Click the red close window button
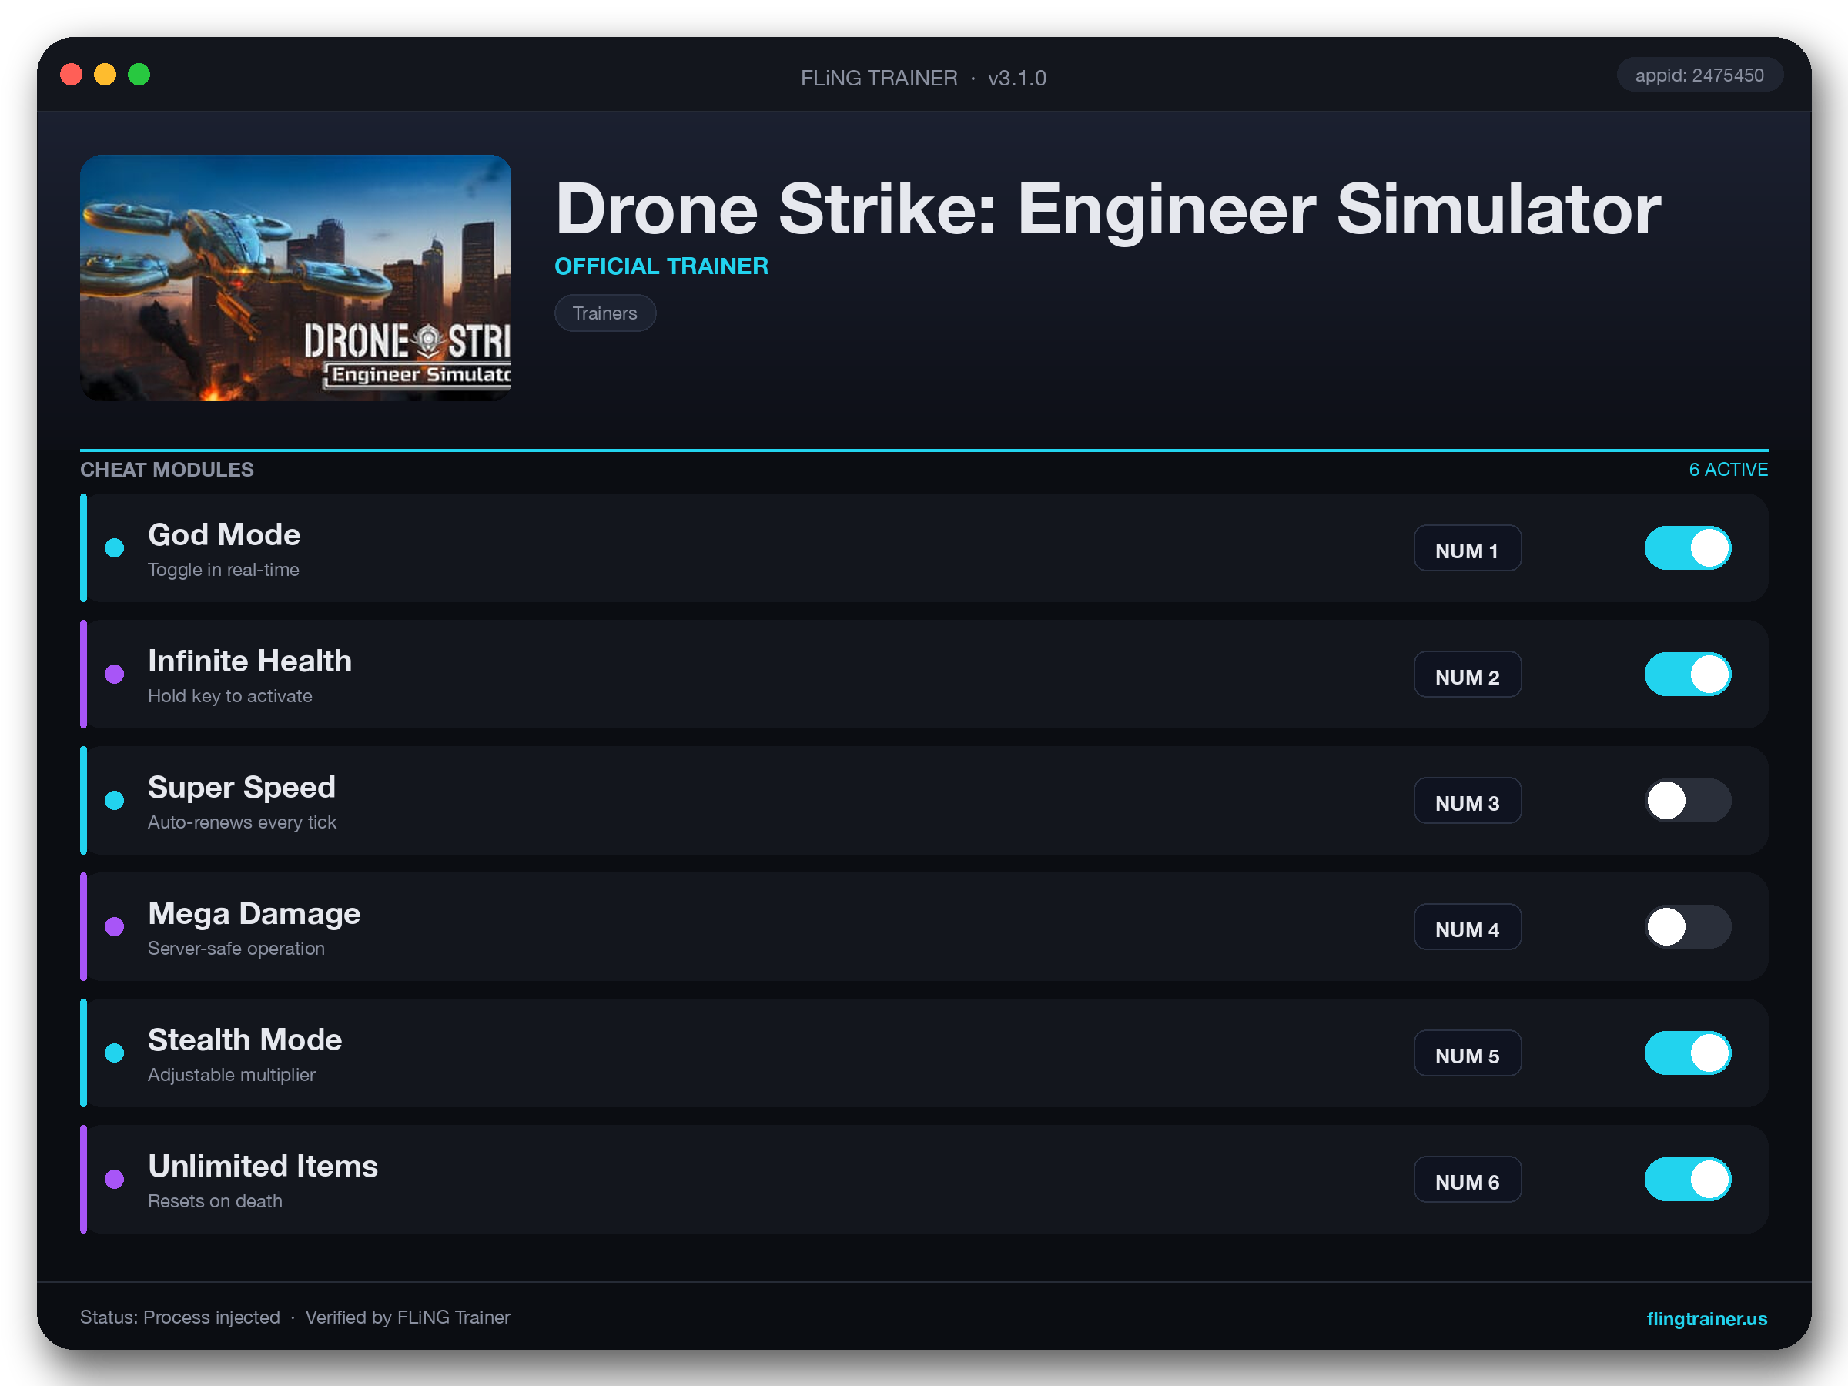The image size is (1848, 1386). (x=72, y=75)
